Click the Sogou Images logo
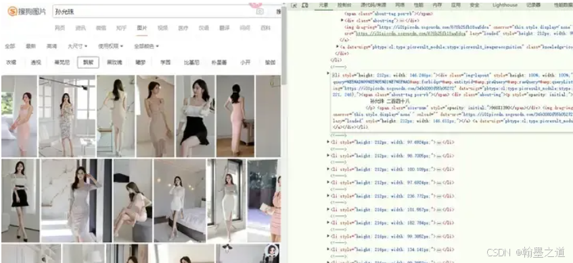The image size is (573, 263). pyautogui.click(x=26, y=11)
